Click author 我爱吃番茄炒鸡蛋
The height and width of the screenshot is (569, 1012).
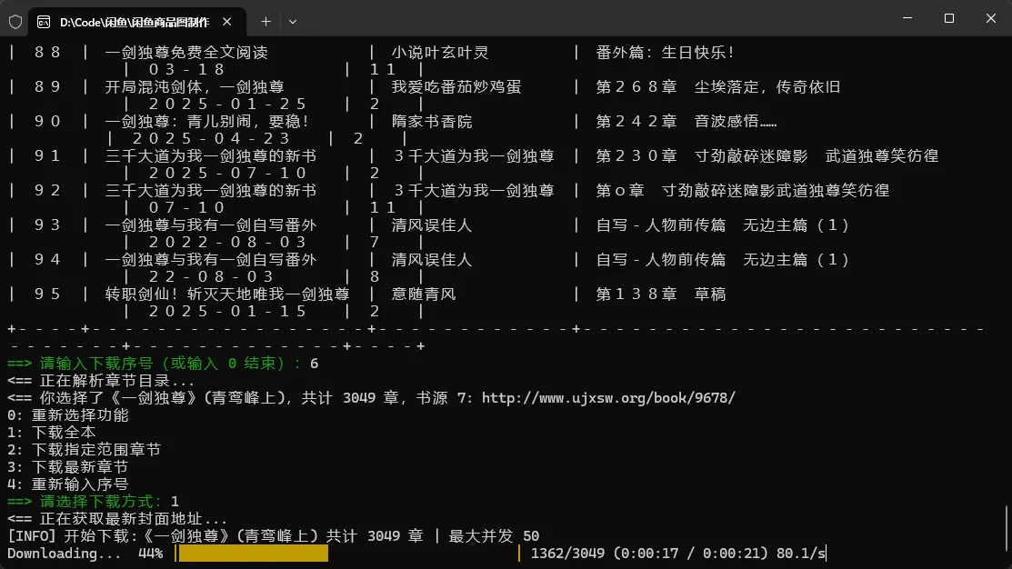point(456,87)
